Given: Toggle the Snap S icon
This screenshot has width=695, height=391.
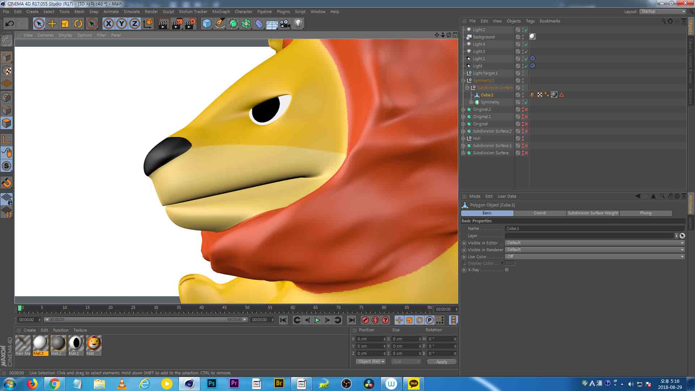Looking at the screenshot, I should [7, 166].
